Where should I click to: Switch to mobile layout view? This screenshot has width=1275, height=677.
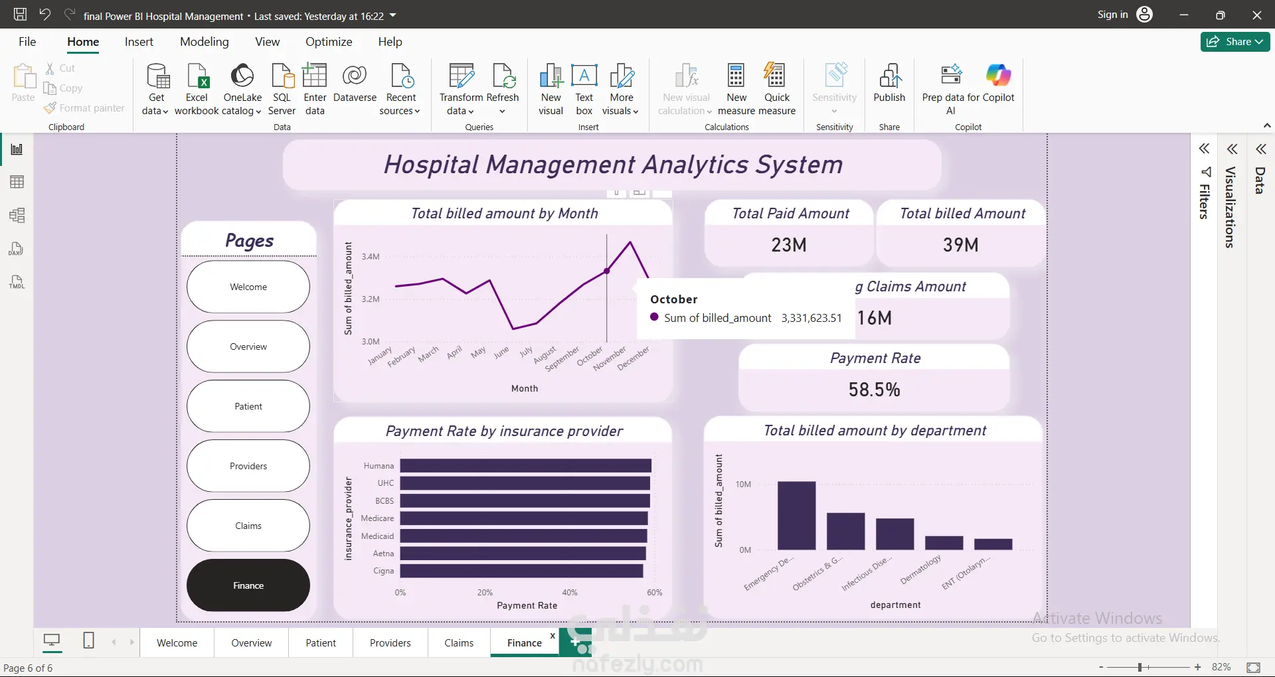pos(88,641)
